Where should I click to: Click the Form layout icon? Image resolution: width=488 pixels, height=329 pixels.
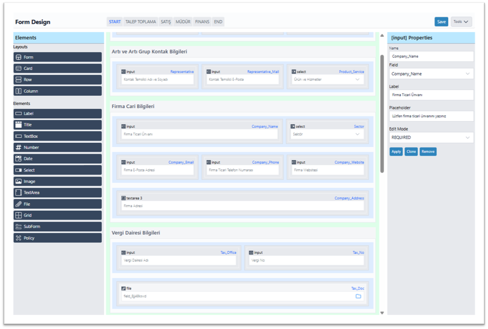[18, 57]
